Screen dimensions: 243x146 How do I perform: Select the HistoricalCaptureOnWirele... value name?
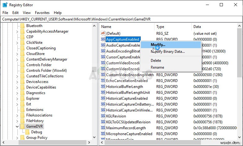coord(129,110)
